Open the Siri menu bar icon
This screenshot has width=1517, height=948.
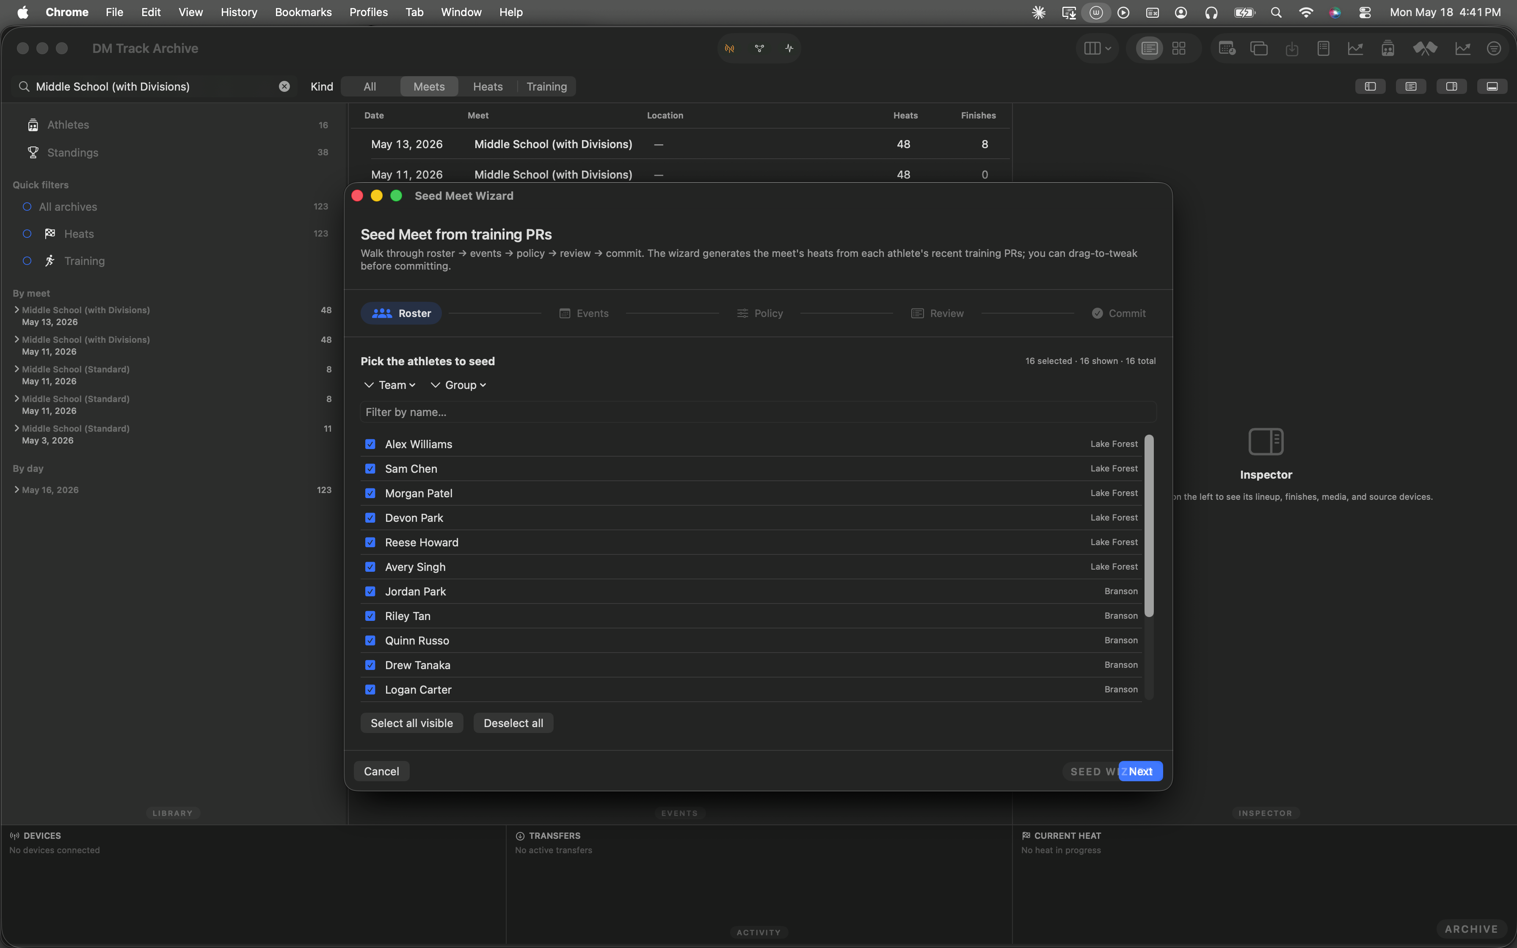(x=1335, y=13)
